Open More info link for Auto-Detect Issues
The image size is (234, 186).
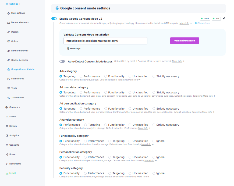(x=177, y=61)
